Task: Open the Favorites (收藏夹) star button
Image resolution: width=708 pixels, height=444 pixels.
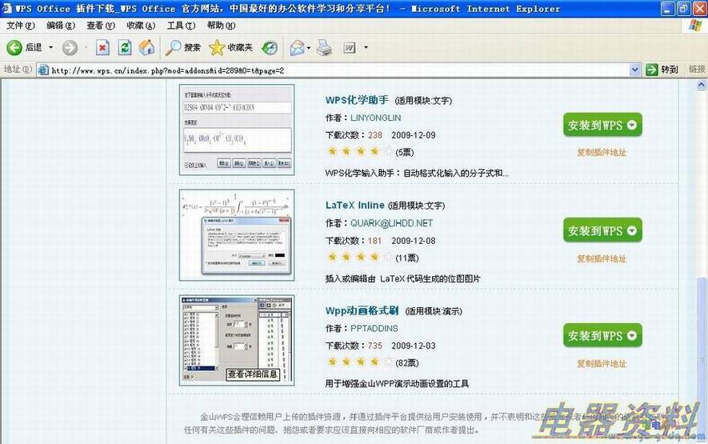Action: [231, 48]
